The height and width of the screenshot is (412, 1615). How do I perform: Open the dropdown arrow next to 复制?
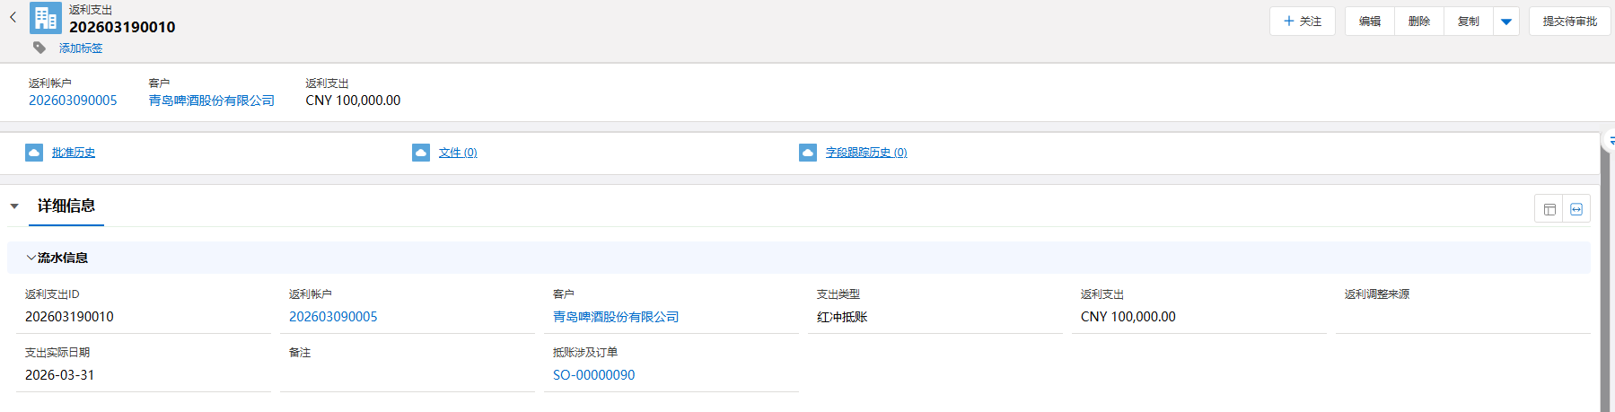tap(1506, 22)
